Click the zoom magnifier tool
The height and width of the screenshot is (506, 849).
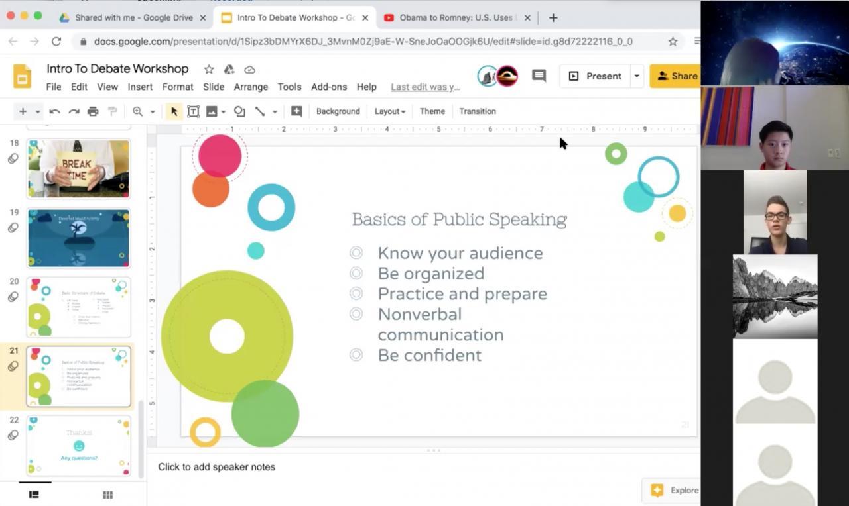pos(137,111)
